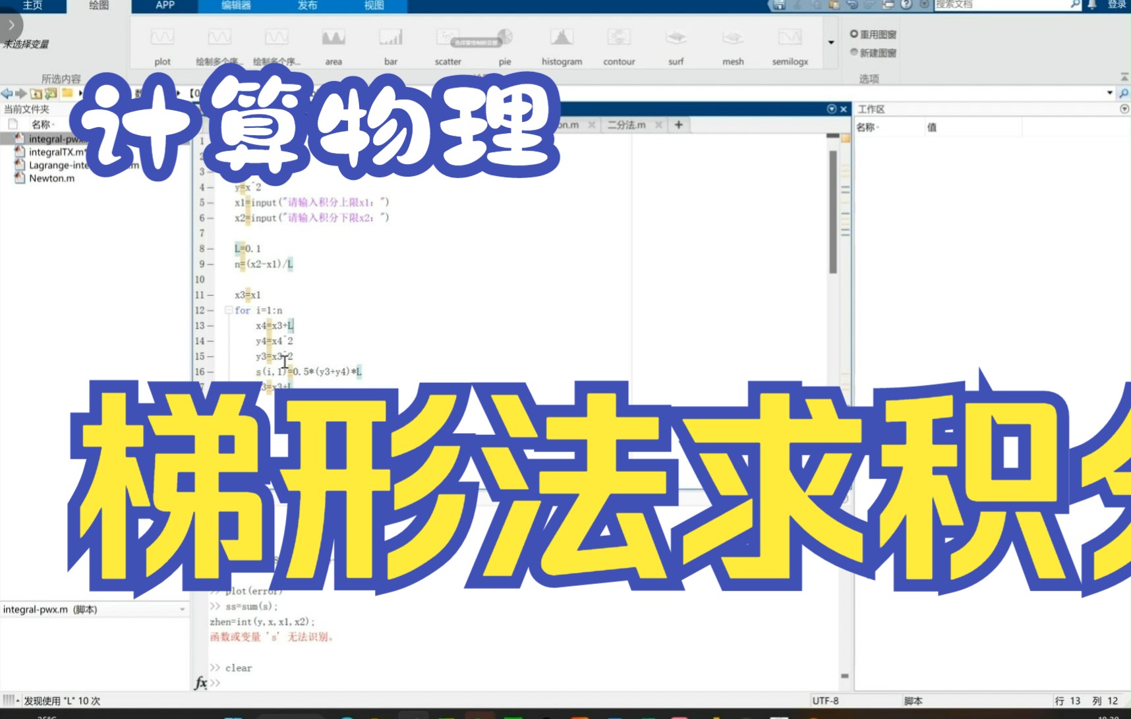Click the Save icon in quick access toolbar

[778, 5]
